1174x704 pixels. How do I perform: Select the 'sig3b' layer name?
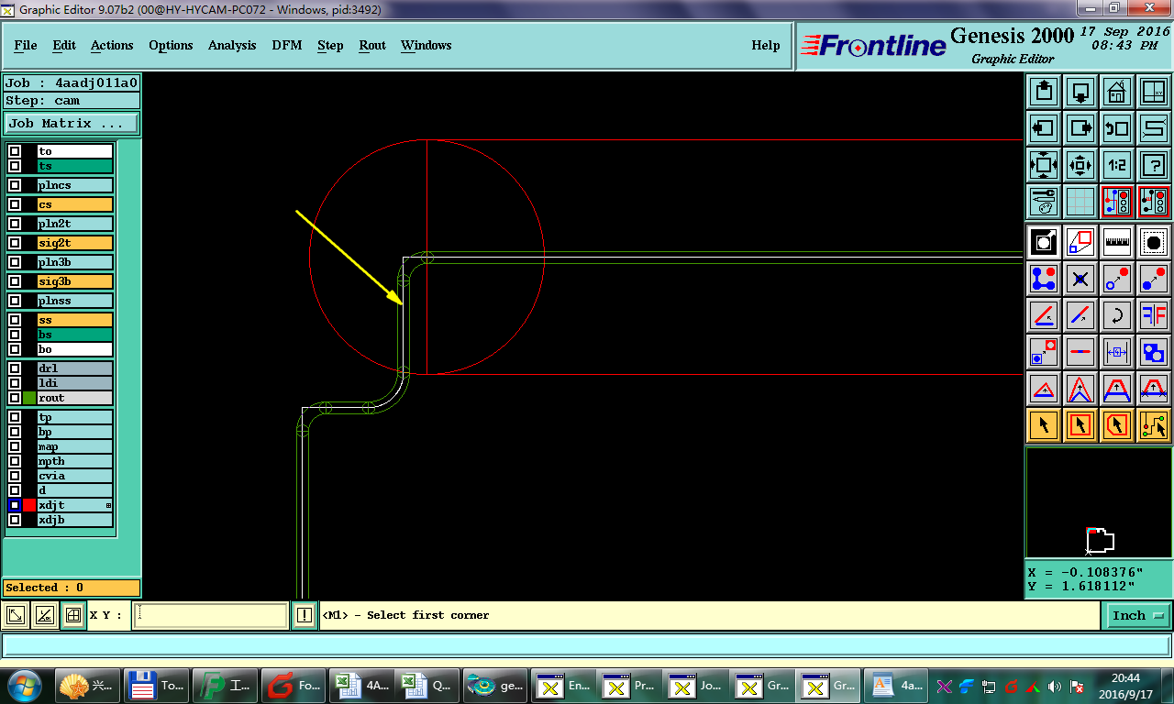click(74, 281)
